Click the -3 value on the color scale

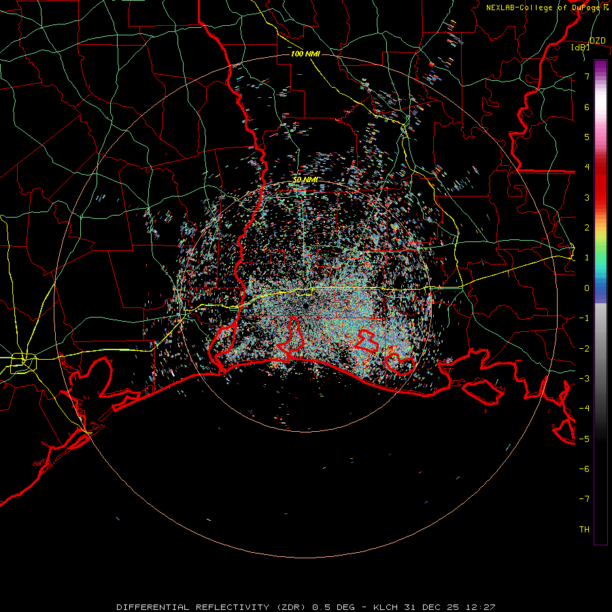tap(584, 378)
